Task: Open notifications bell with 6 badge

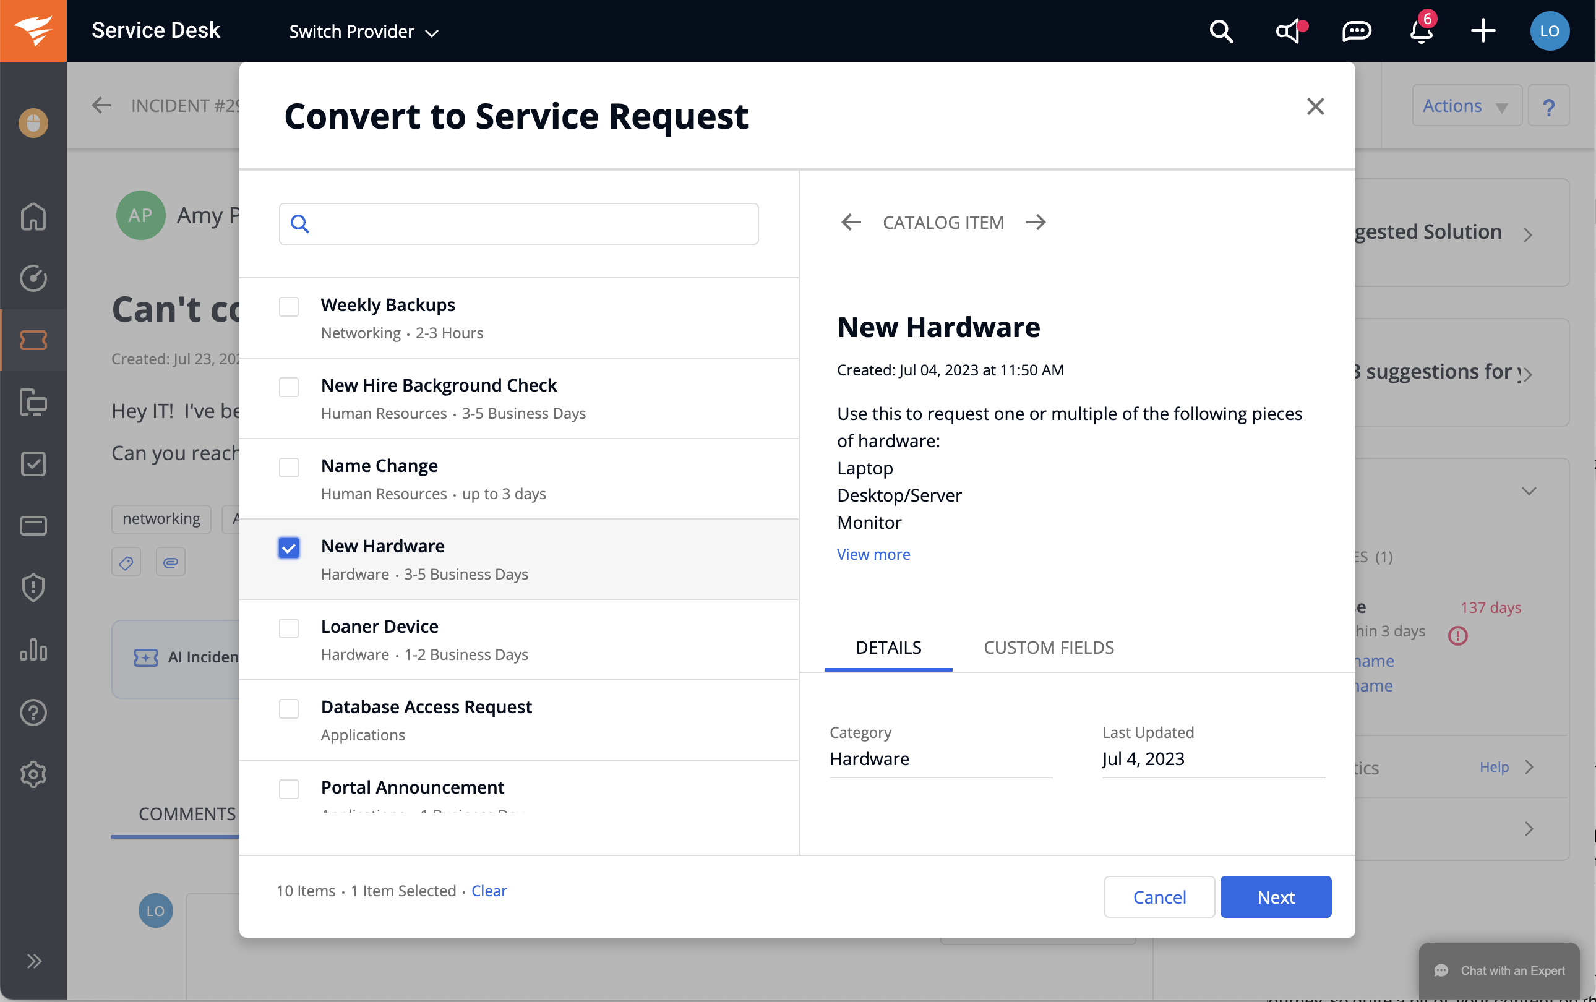Action: 1420,31
